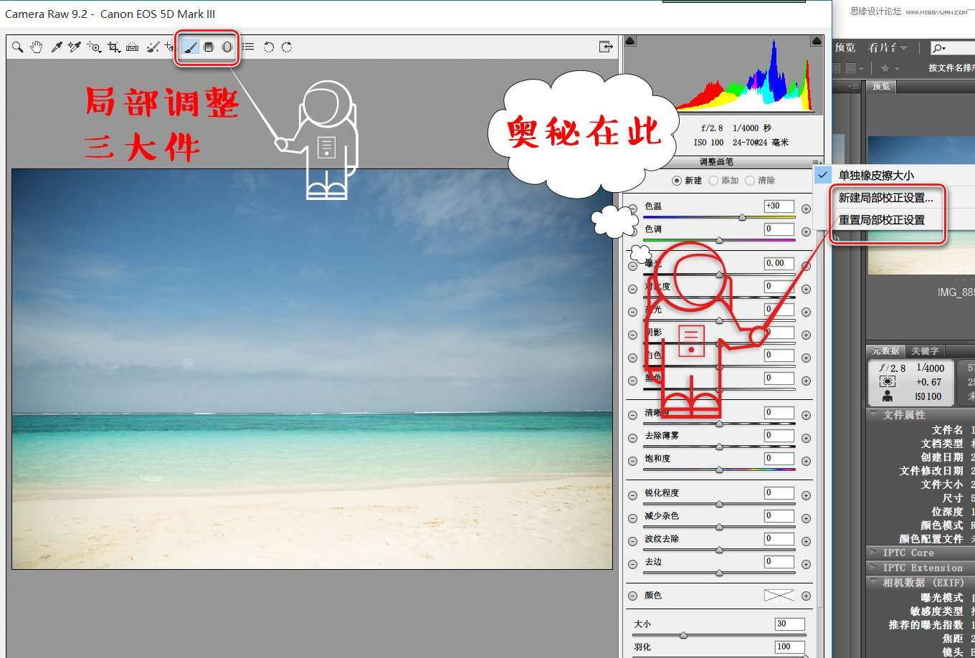Select the 新建 radio button

click(677, 181)
